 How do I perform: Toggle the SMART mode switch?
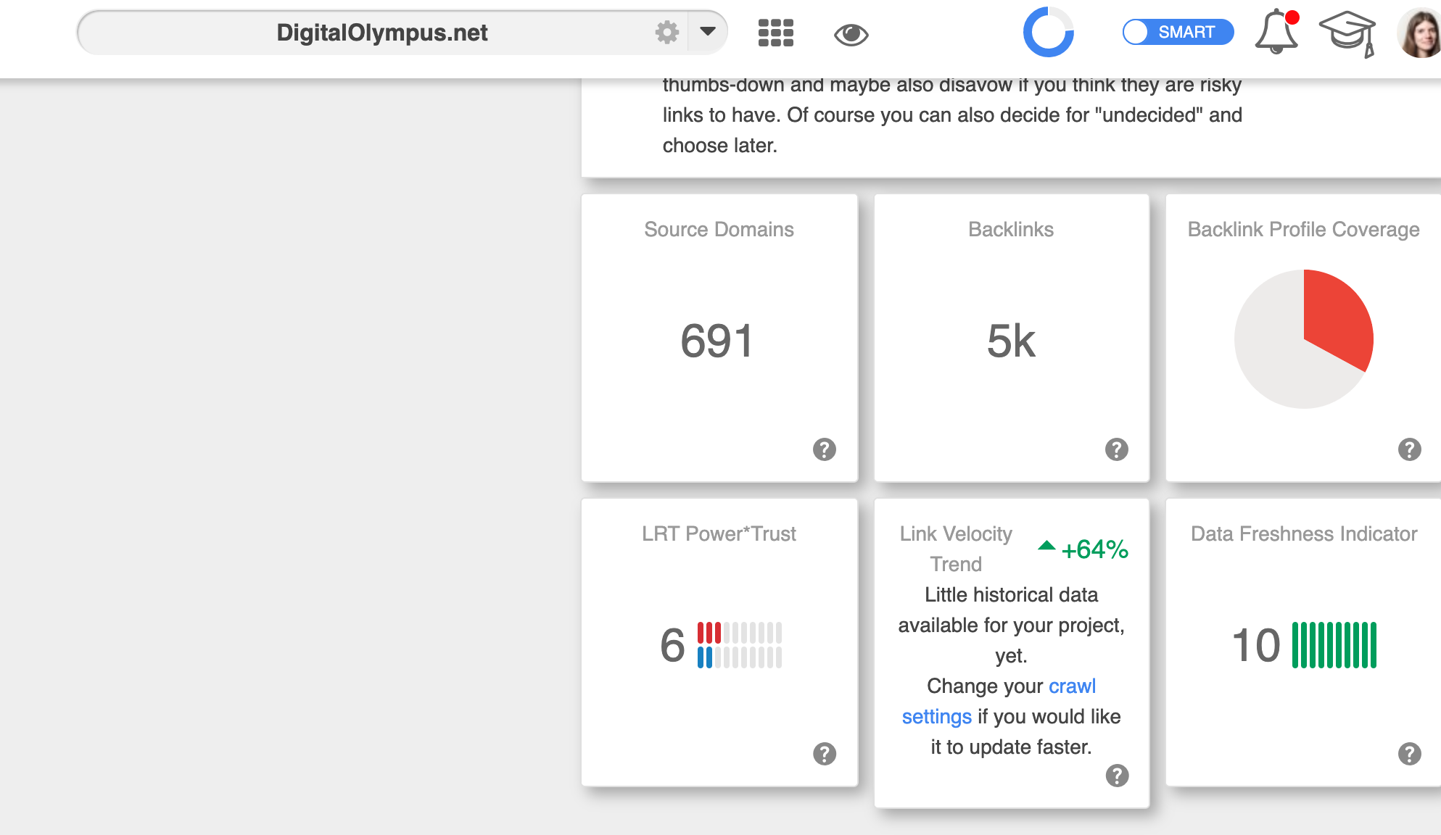(x=1178, y=32)
